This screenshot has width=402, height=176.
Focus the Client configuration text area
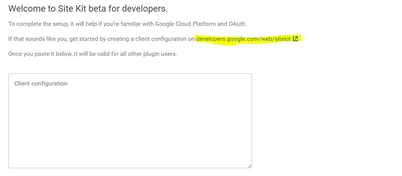coord(130,121)
